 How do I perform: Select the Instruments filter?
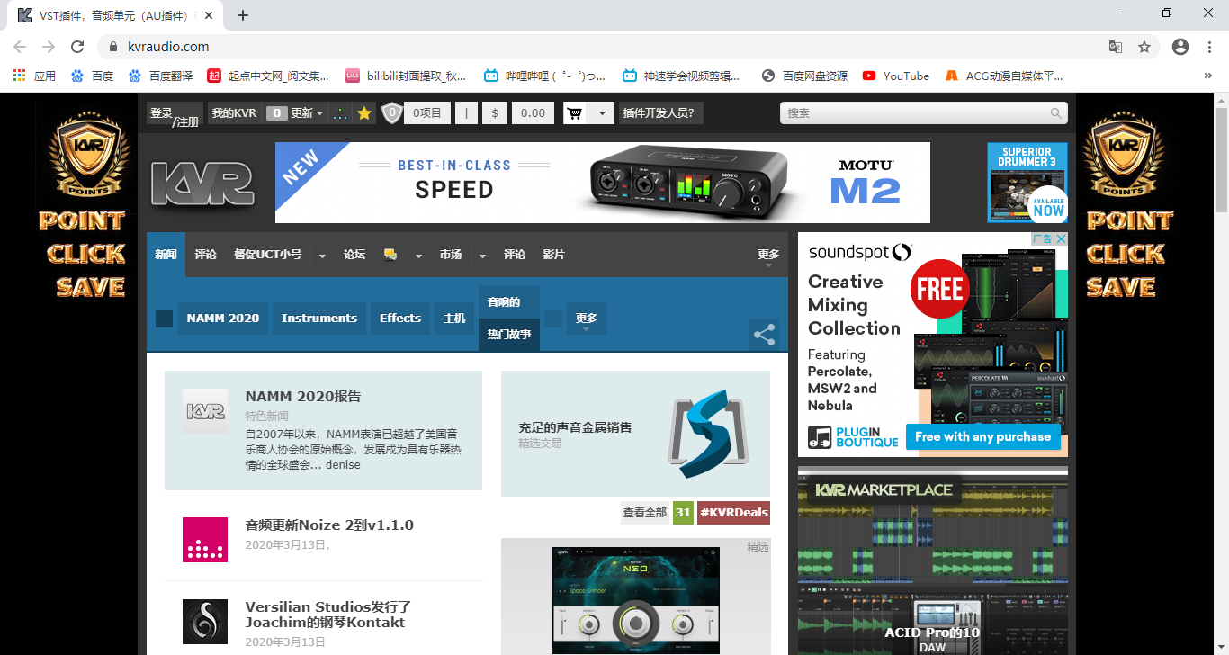319,319
